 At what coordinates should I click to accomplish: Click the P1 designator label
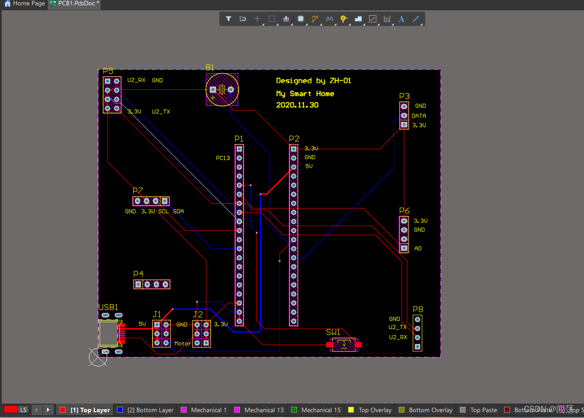pyautogui.click(x=239, y=139)
